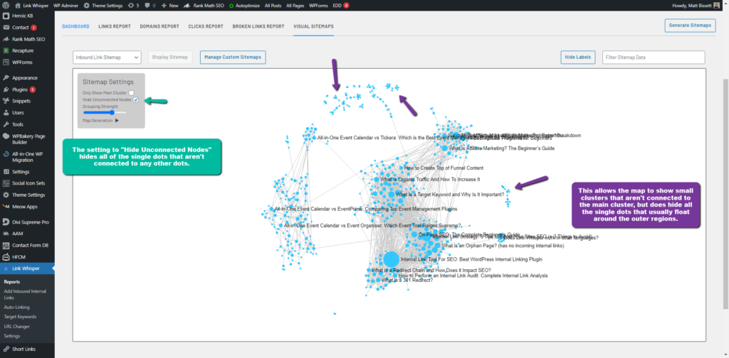729x358 pixels.
Task: Click the Generate Sitemaps button
Action: point(690,26)
